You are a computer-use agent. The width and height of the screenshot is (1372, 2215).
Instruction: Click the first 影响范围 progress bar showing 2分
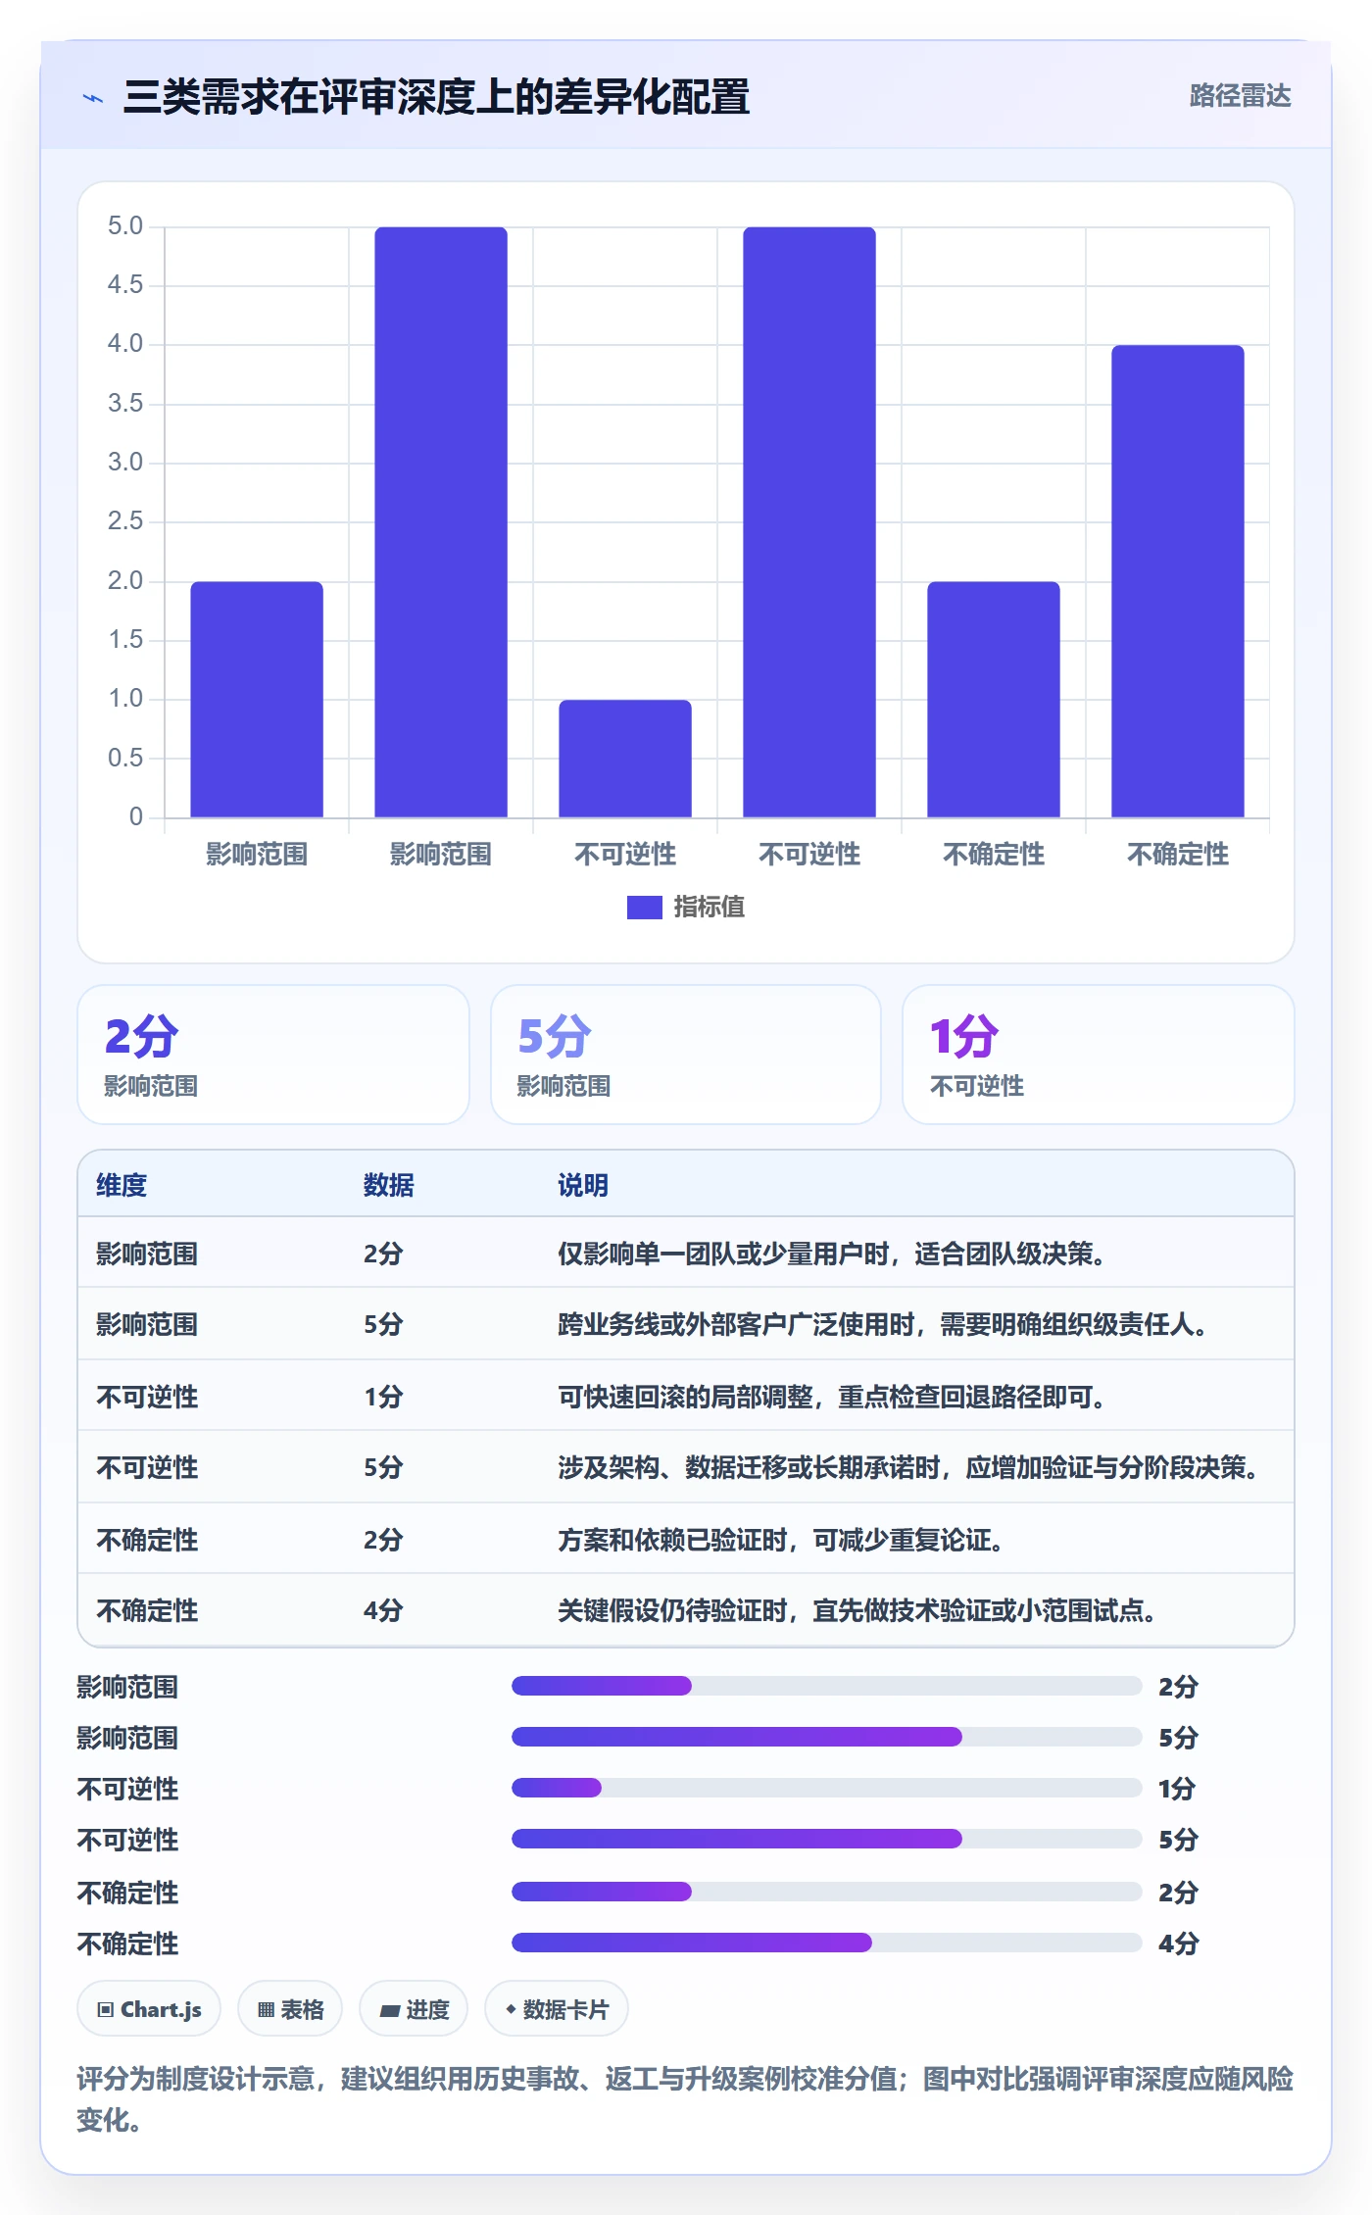click(x=827, y=1686)
